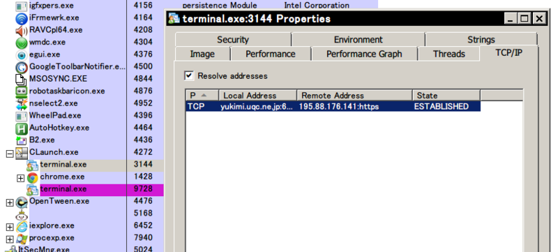This screenshot has width=558, height=252.
Task: Click the MSOSYNC.EXE document icon
Action: (22, 80)
